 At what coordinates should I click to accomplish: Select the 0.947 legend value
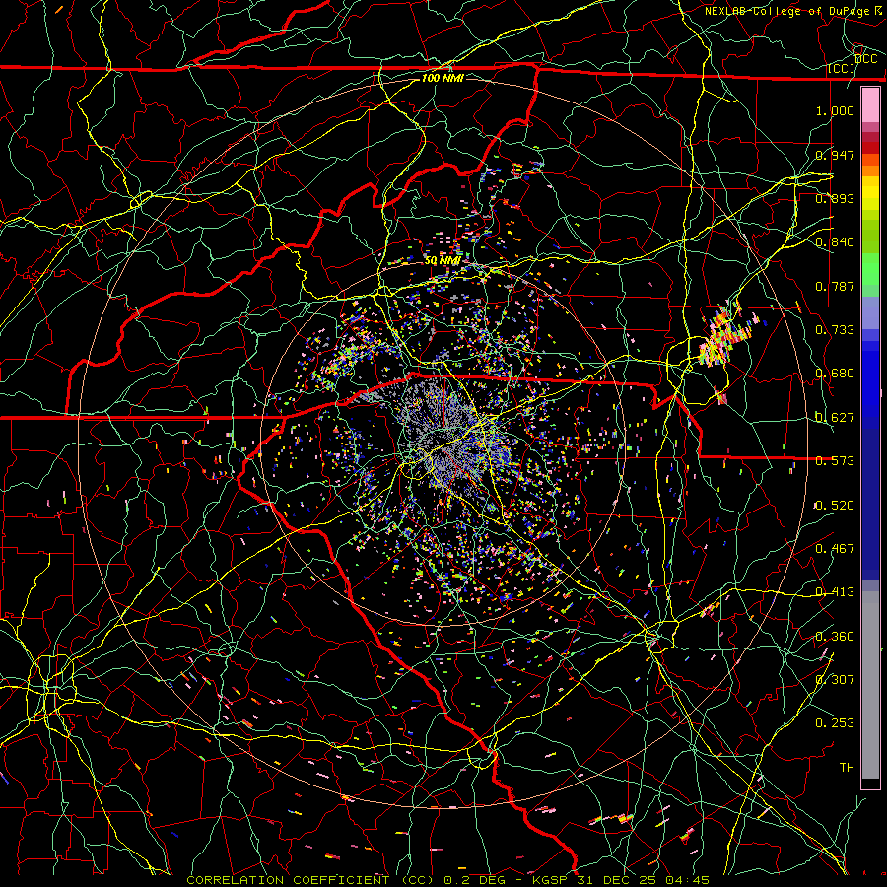click(x=835, y=155)
